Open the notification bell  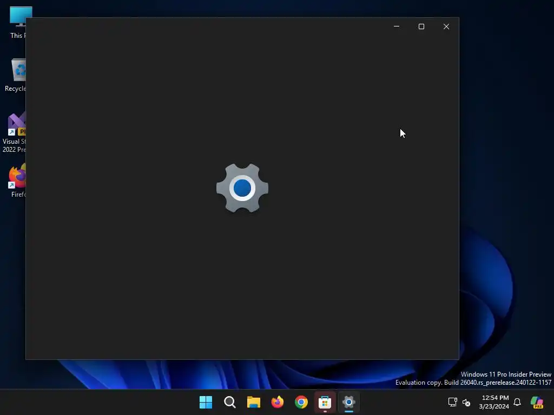pyautogui.click(x=517, y=402)
